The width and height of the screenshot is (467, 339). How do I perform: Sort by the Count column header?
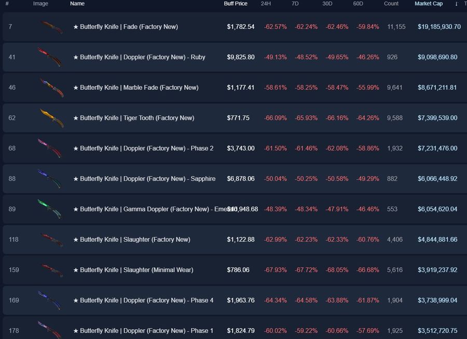click(x=391, y=4)
